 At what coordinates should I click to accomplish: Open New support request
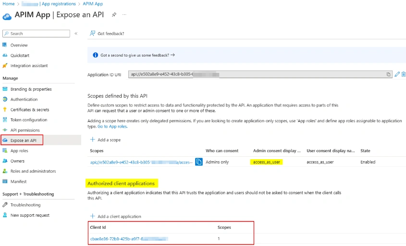click(30, 215)
